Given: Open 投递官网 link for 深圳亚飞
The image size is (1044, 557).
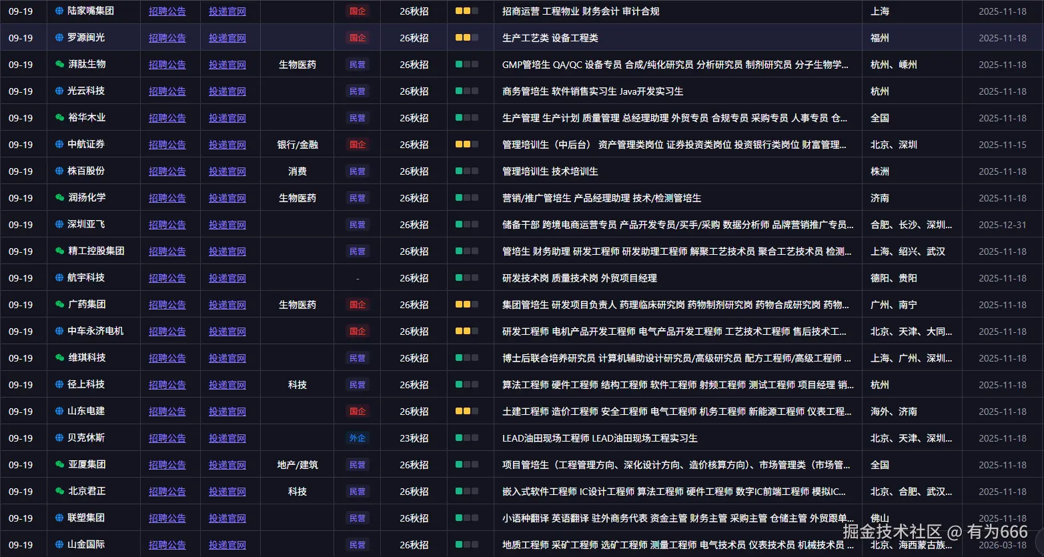Looking at the screenshot, I should click(x=227, y=225).
